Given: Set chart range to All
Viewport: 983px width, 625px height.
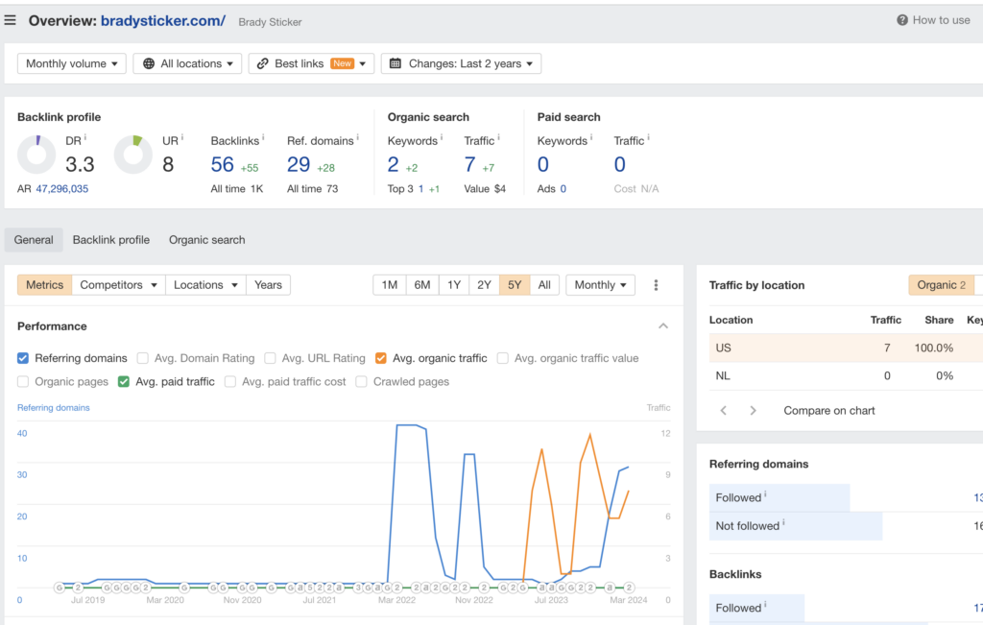Looking at the screenshot, I should click(544, 284).
